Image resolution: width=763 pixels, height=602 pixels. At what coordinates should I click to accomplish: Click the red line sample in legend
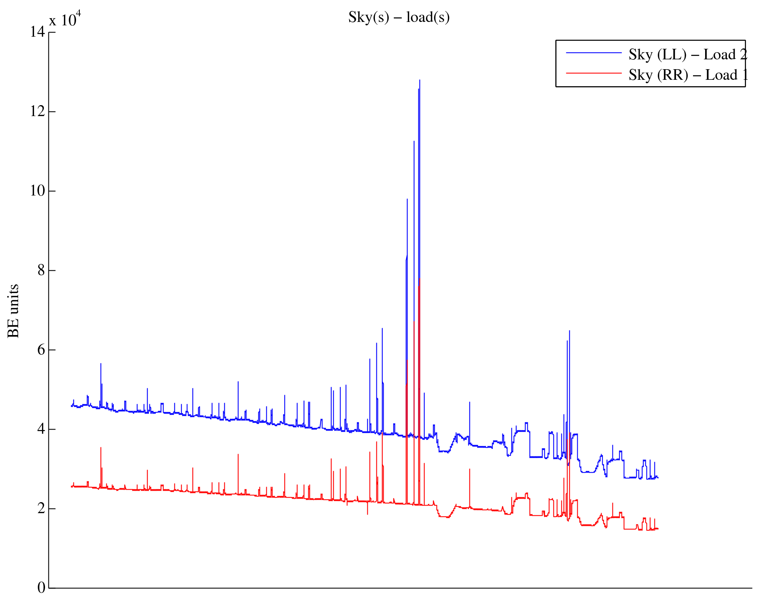click(x=594, y=73)
